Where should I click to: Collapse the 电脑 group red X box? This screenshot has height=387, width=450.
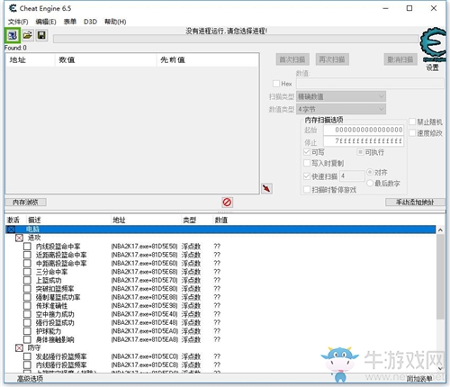[11, 229]
